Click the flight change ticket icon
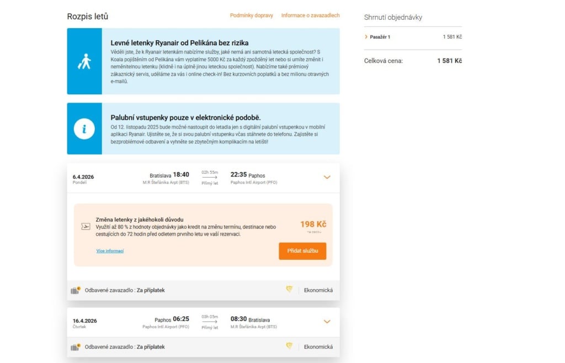The width and height of the screenshot is (565, 363). pos(86,226)
